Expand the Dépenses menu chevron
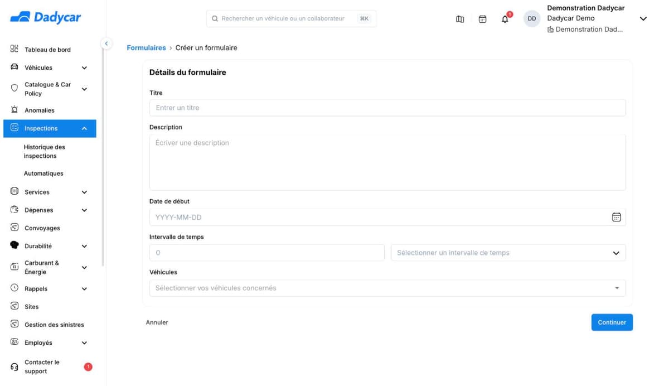The width and height of the screenshot is (669, 386). click(84, 210)
